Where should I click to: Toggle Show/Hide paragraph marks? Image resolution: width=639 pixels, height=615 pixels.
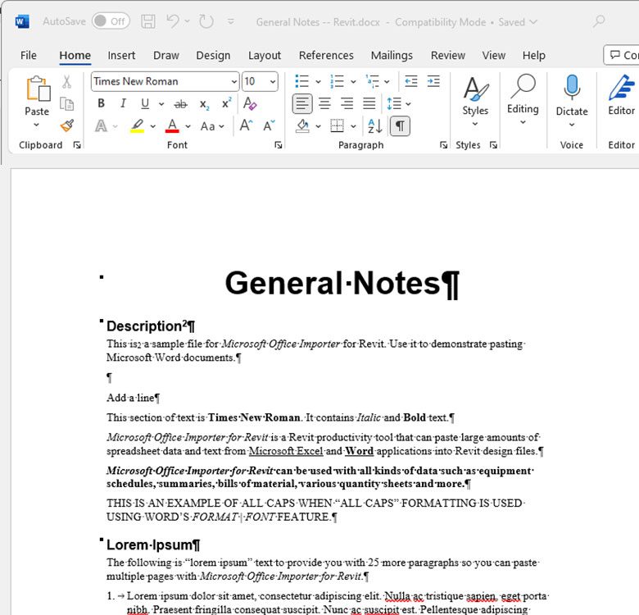400,126
